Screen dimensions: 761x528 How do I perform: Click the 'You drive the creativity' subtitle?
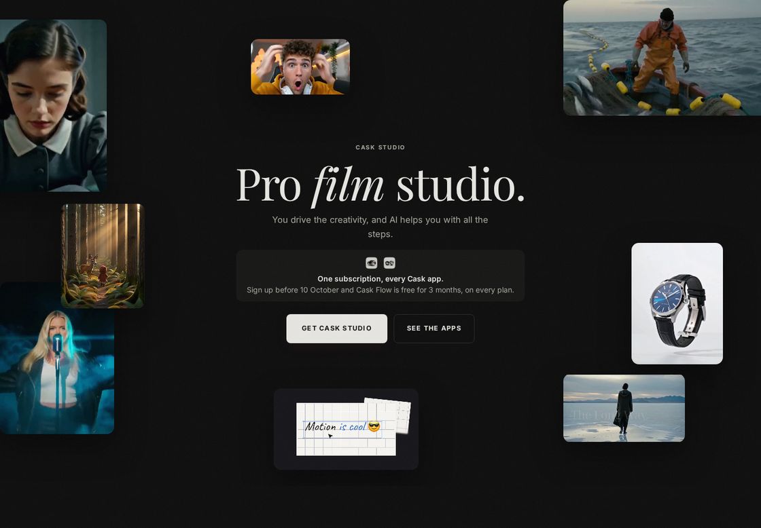380,227
